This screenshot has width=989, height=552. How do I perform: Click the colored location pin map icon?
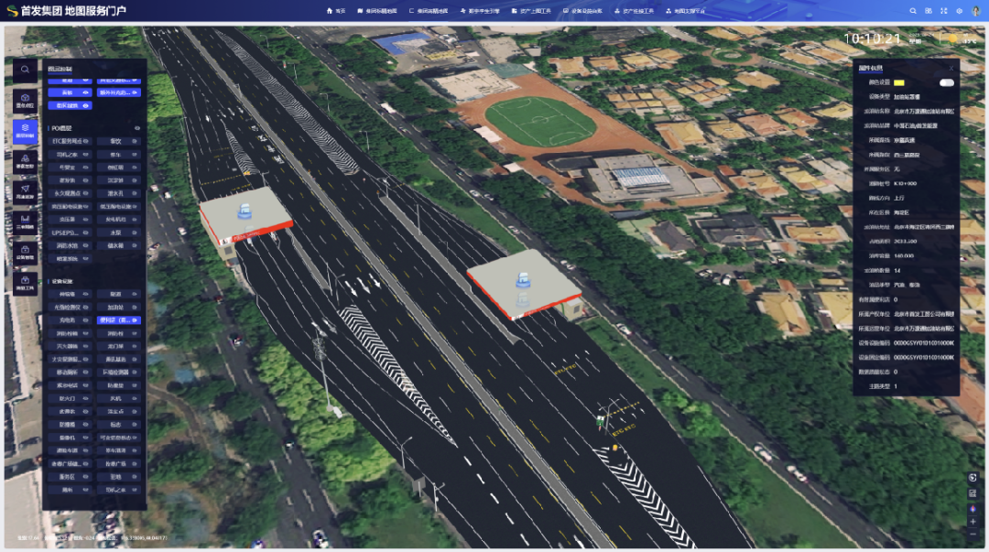[x=973, y=508]
